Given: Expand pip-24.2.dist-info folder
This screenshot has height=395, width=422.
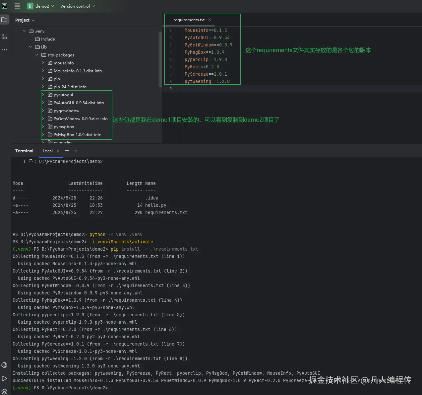Looking at the screenshot, I should tap(43, 87).
